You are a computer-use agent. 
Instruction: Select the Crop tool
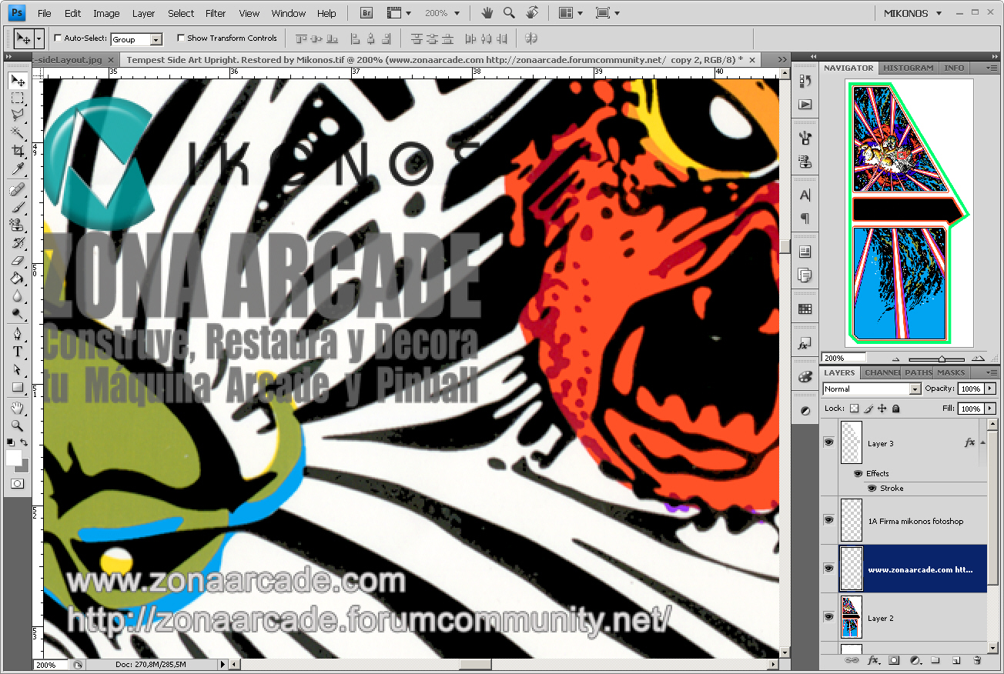click(17, 152)
